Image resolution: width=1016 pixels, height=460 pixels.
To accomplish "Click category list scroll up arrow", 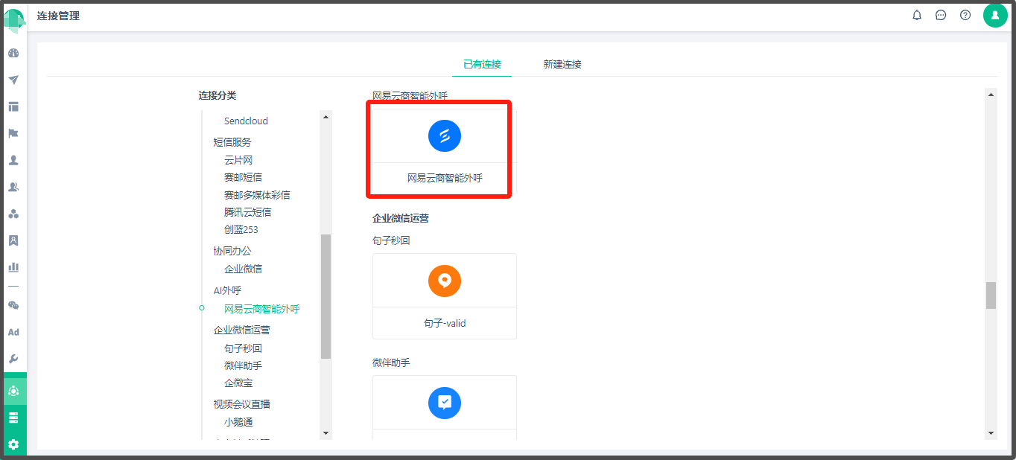I will coord(326,116).
